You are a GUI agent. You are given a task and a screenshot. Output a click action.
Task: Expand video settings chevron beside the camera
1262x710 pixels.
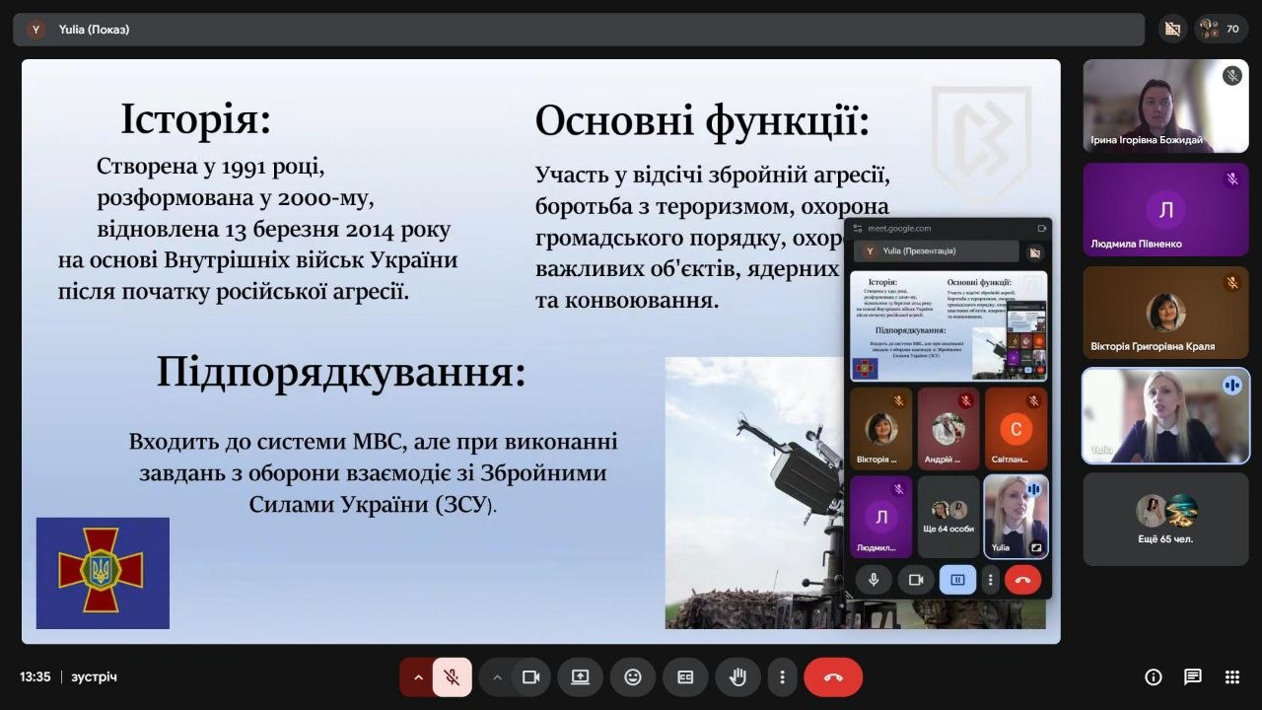pyautogui.click(x=497, y=677)
